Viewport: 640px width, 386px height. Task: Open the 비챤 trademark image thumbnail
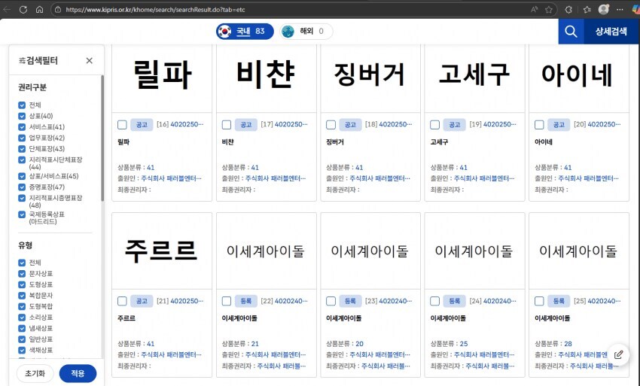(x=266, y=74)
